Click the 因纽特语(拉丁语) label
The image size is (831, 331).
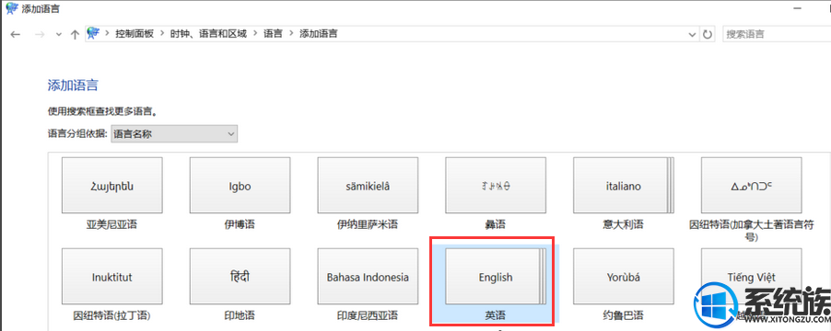(111, 315)
